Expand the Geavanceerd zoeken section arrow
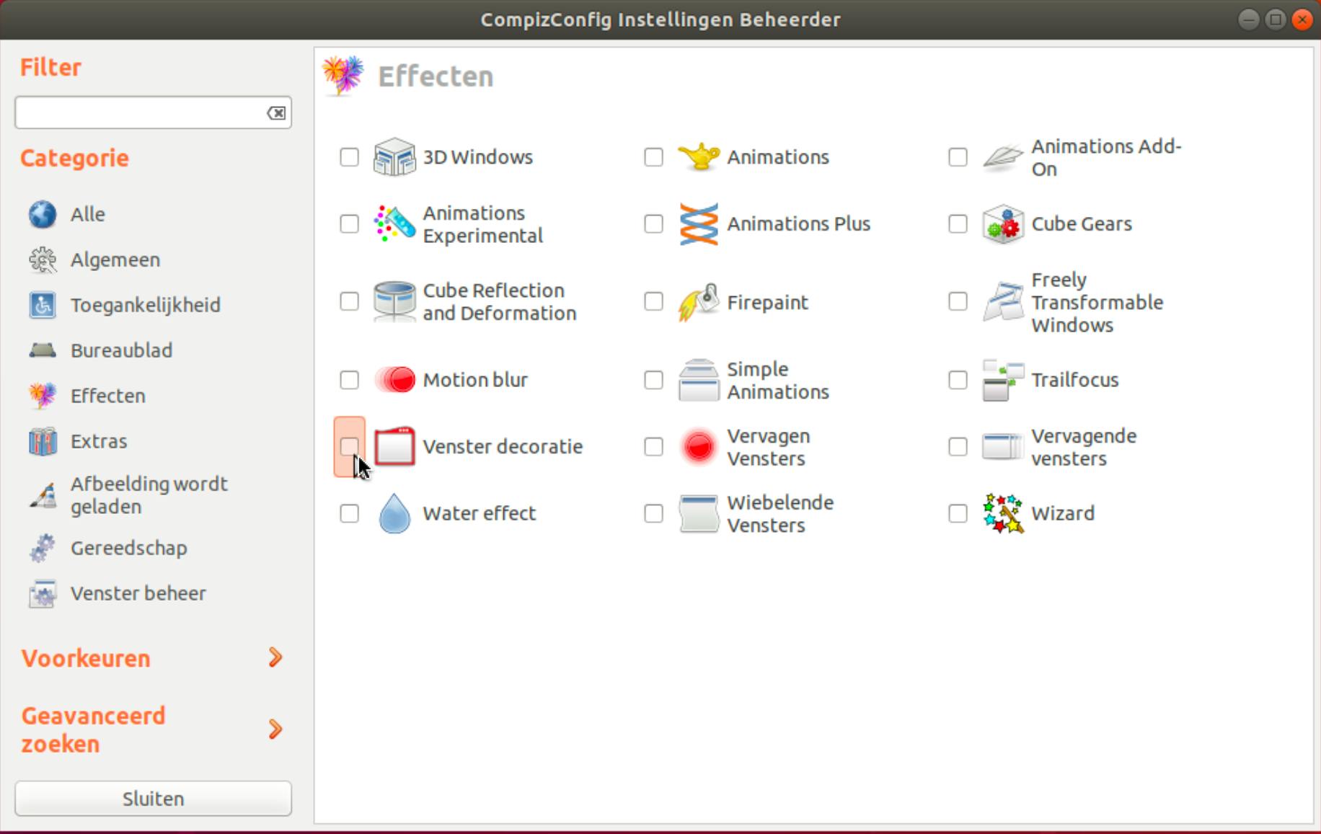This screenshot has height=834, width=1321. [275, 729]
